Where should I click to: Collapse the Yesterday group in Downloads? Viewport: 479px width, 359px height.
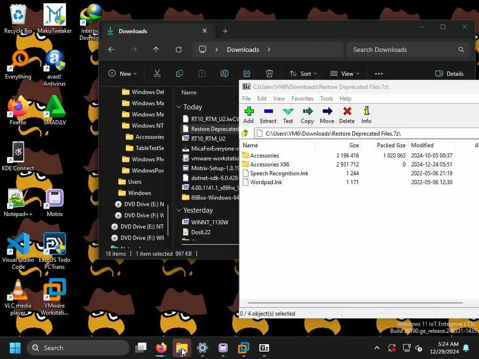point(179,210)
